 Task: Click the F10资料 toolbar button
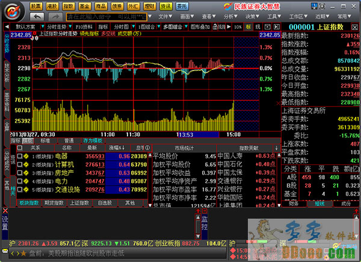pyautogui.click(x=84, y=27)
